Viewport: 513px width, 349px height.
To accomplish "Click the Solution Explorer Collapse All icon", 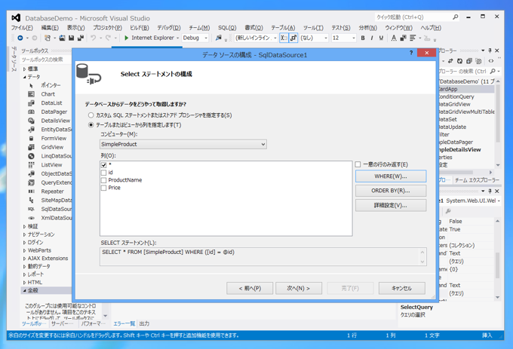I will (469, 61).
